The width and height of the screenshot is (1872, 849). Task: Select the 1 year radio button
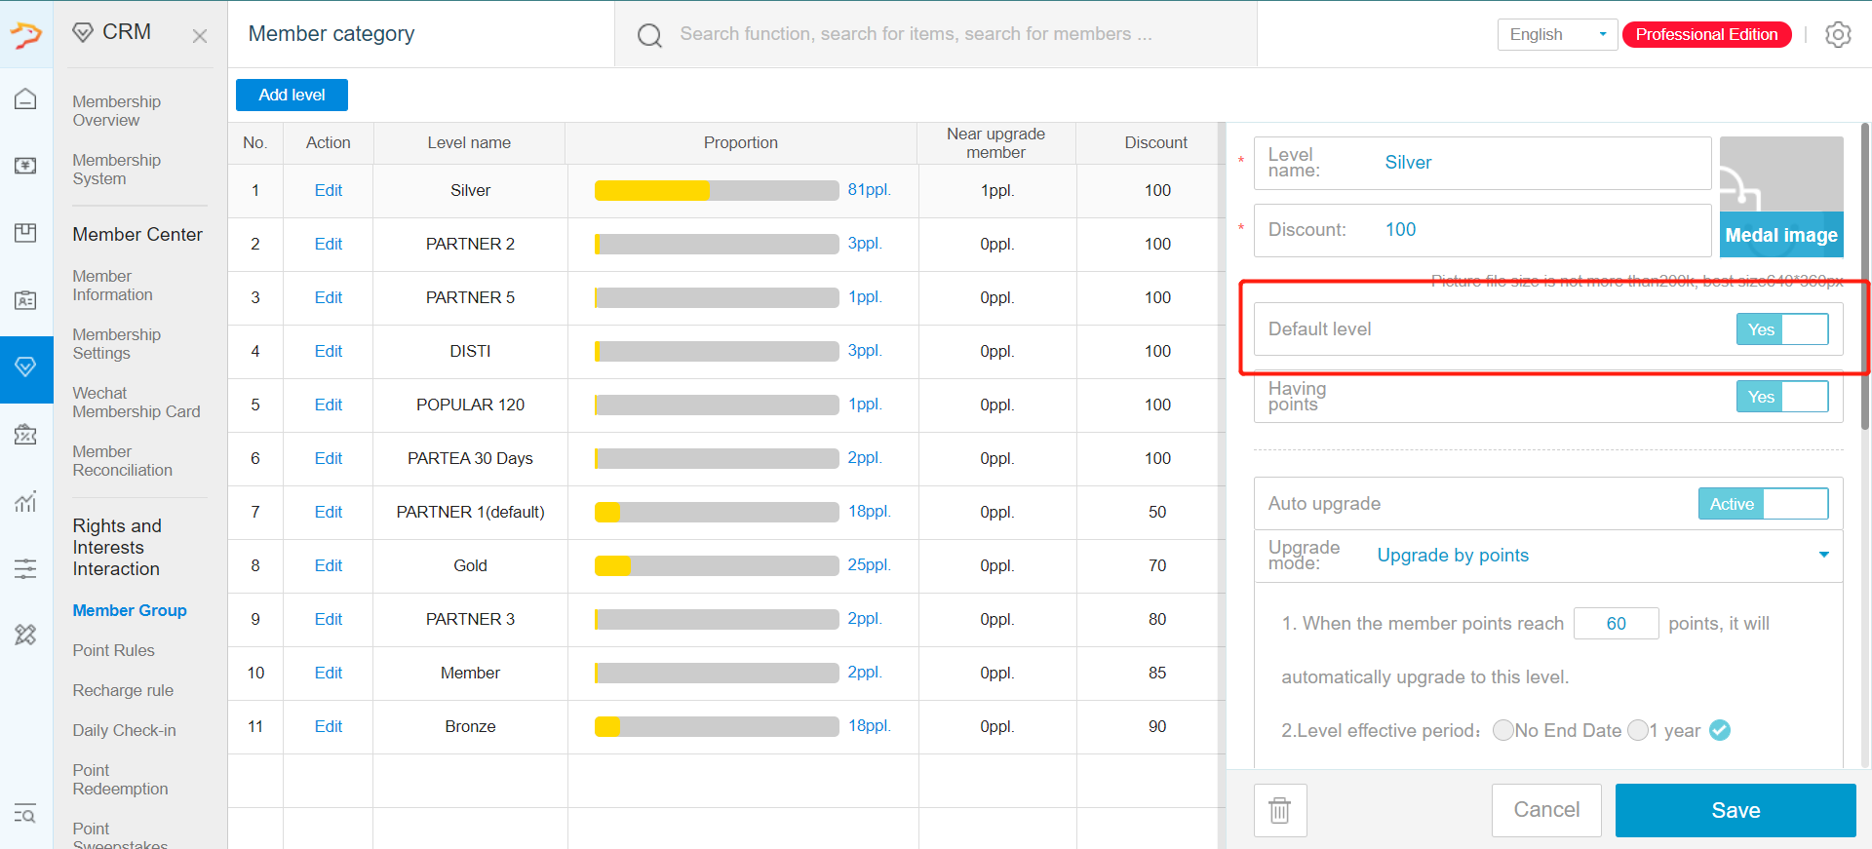1638,730
